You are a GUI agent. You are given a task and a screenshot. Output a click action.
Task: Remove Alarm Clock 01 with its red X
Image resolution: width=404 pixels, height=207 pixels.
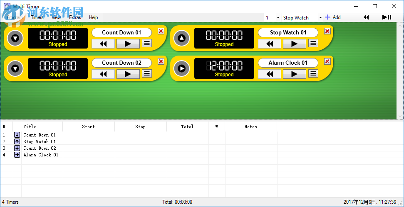click(327, 62)
